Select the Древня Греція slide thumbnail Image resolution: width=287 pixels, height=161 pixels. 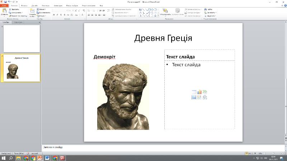pyautogui.click(x=22, y=68)
